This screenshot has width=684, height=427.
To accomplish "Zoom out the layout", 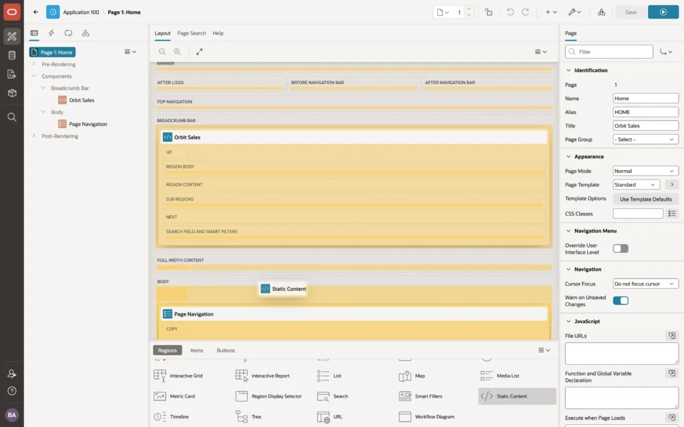I will pos(162,52).
